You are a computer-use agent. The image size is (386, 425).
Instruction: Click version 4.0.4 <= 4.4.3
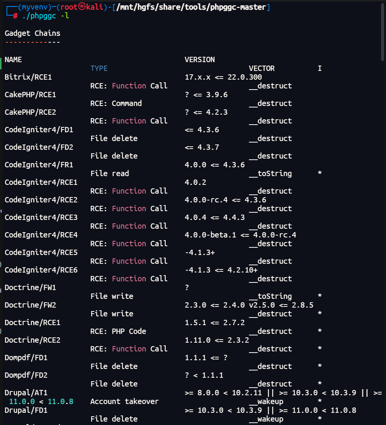tap(215, 217)
